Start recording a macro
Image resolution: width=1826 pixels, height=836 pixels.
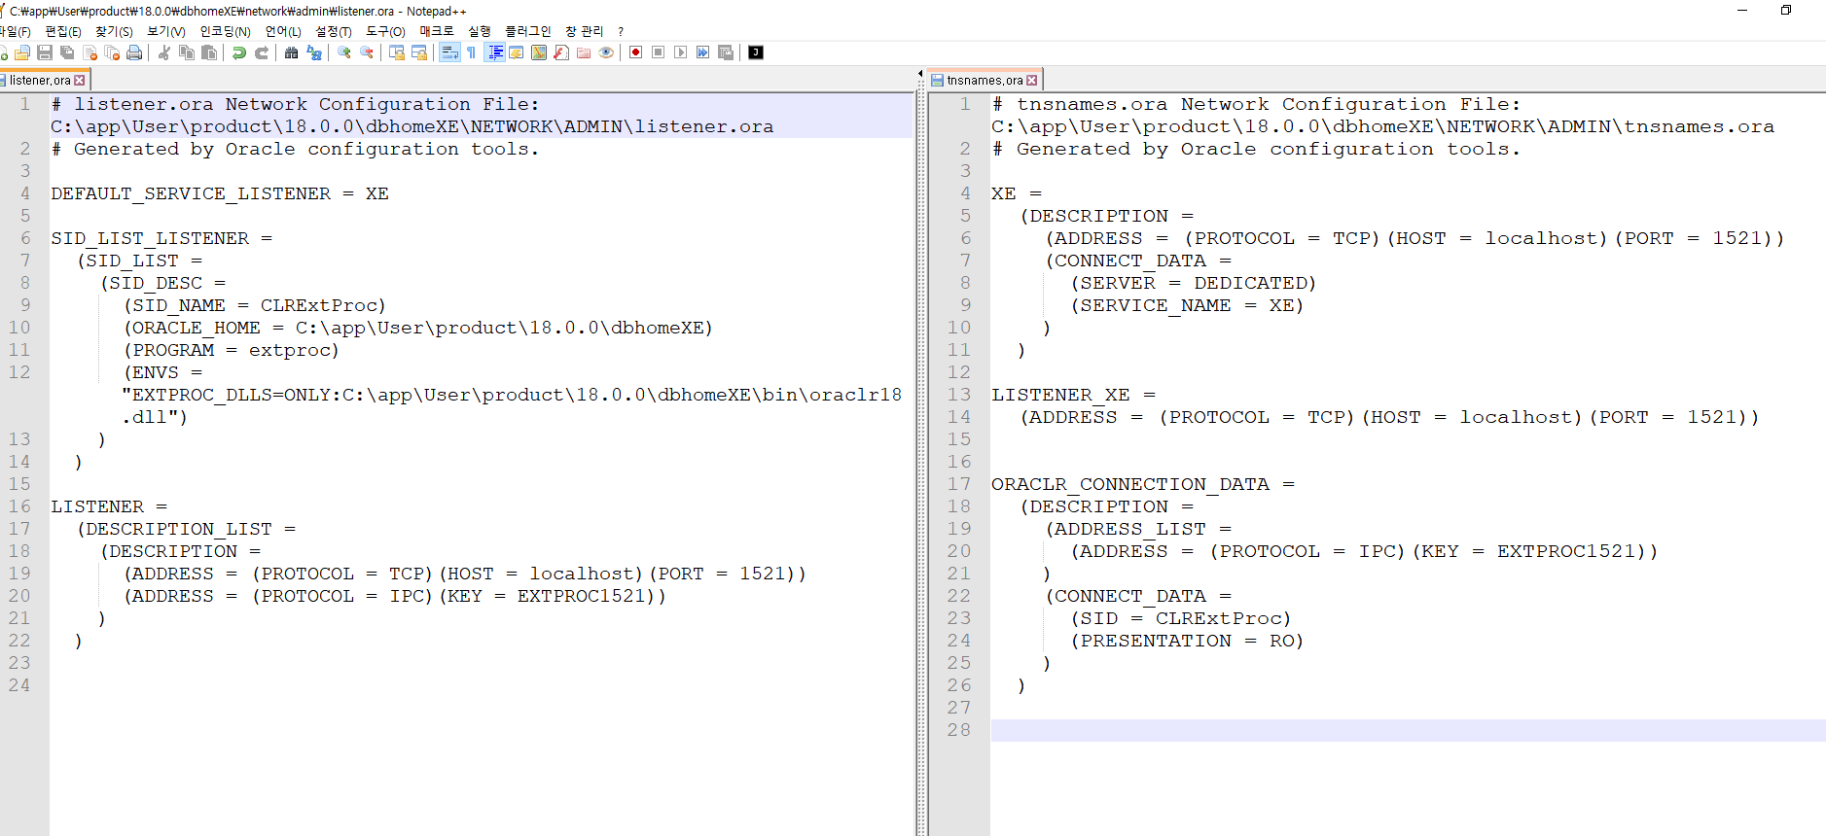point(636,52)
